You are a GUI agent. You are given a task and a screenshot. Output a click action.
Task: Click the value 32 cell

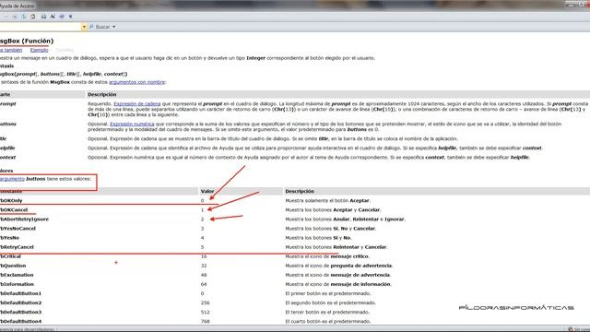pos(204,266)
